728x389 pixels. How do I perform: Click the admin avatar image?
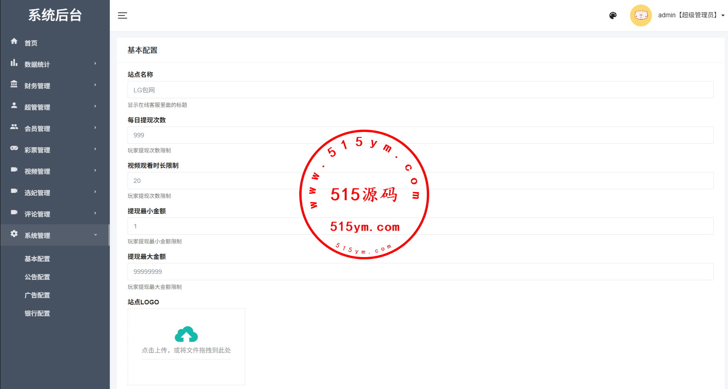641,15
